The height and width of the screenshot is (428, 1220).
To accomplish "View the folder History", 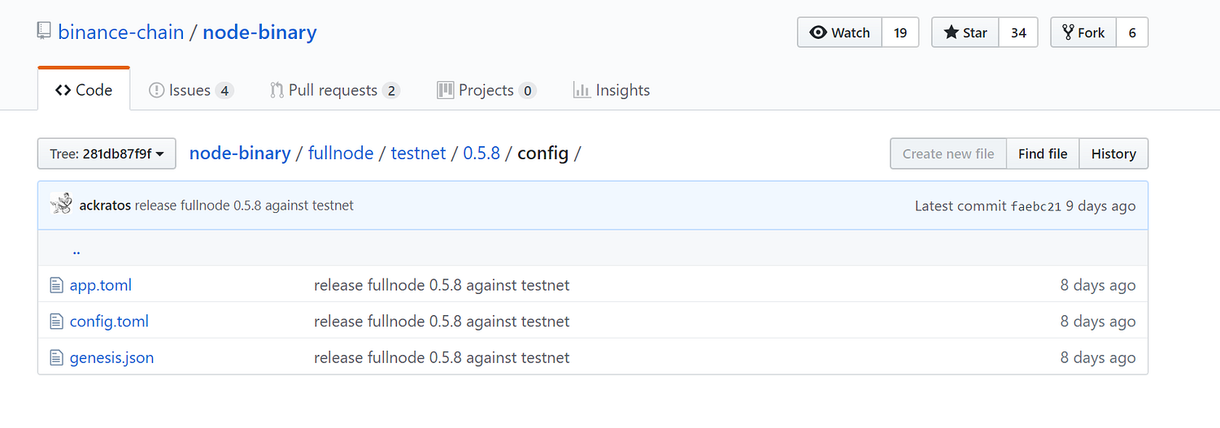I will coord(1113,153).
